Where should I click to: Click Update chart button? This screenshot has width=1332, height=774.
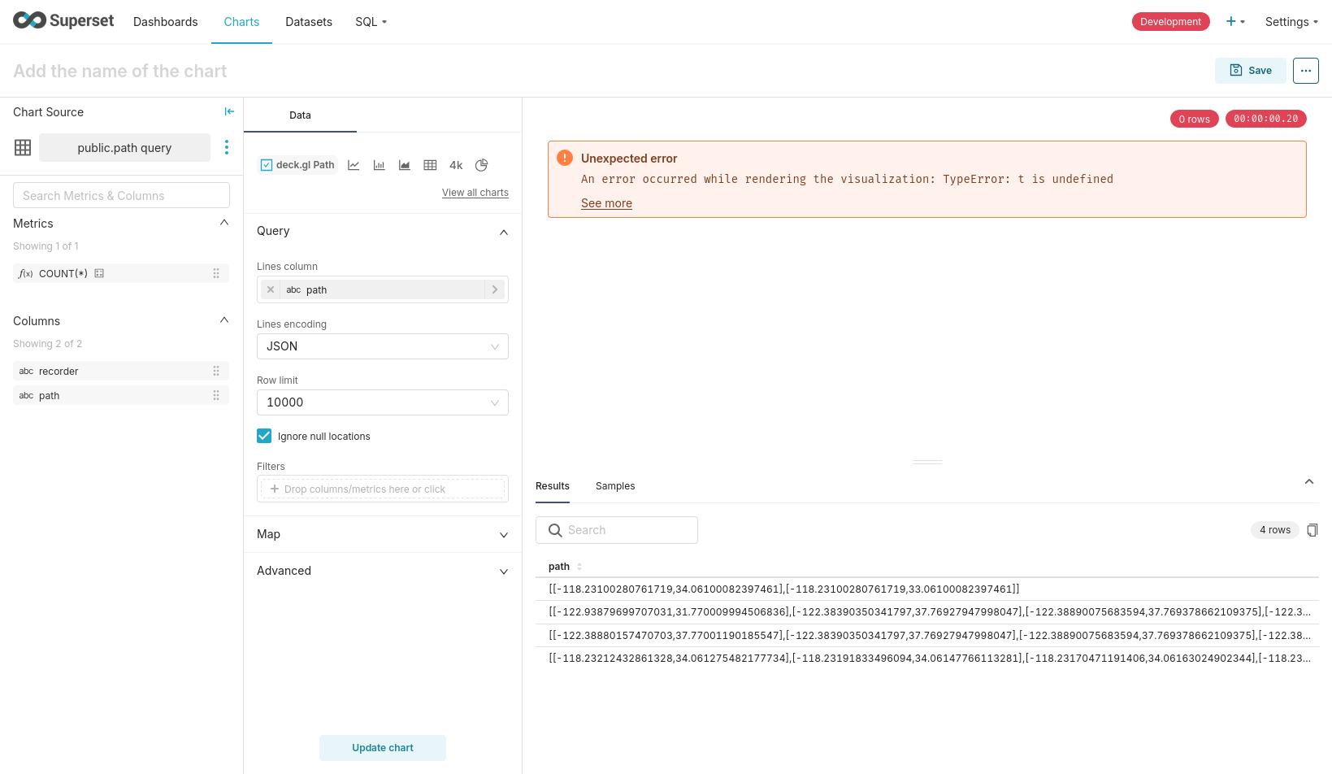coord(383,748)
